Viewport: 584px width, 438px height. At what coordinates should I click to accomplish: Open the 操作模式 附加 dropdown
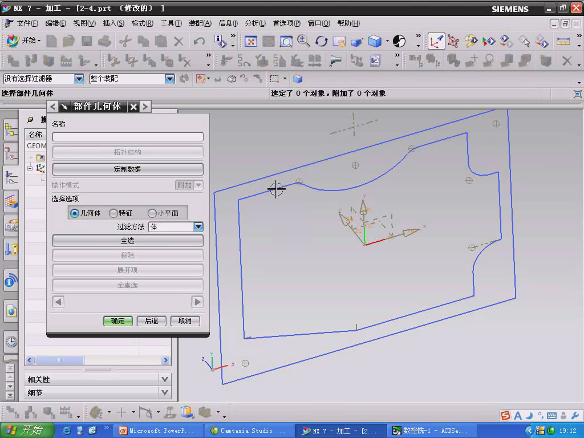198,185
